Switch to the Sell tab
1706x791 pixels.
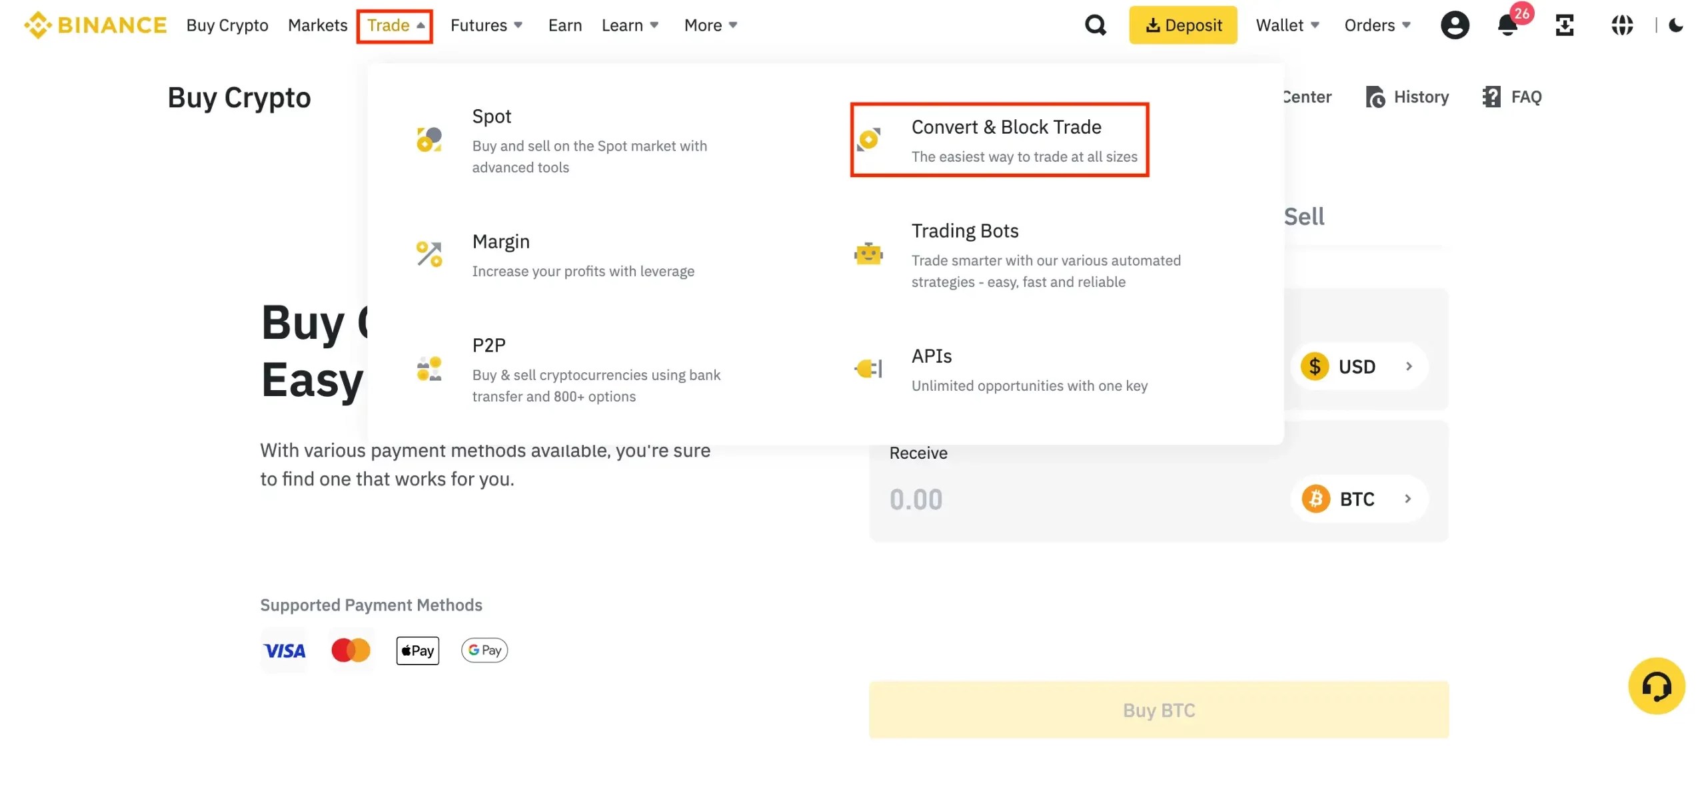click(1303, 215)
